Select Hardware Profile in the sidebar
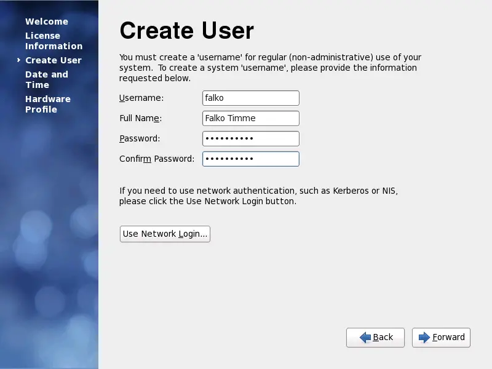The width and height of the screenshot is (492, 369). 48,104
